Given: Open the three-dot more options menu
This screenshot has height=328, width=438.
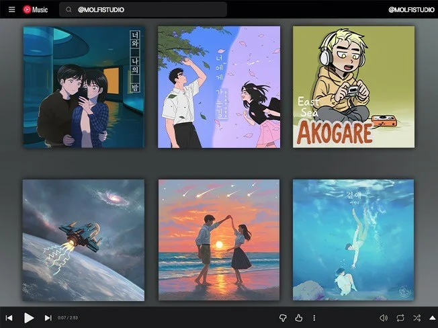Looking at the screenshot, I should point(314,318).
